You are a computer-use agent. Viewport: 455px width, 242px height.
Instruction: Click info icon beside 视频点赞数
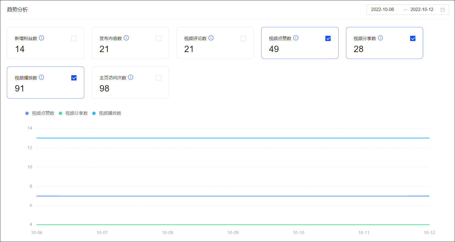click(x=296, y=38)
